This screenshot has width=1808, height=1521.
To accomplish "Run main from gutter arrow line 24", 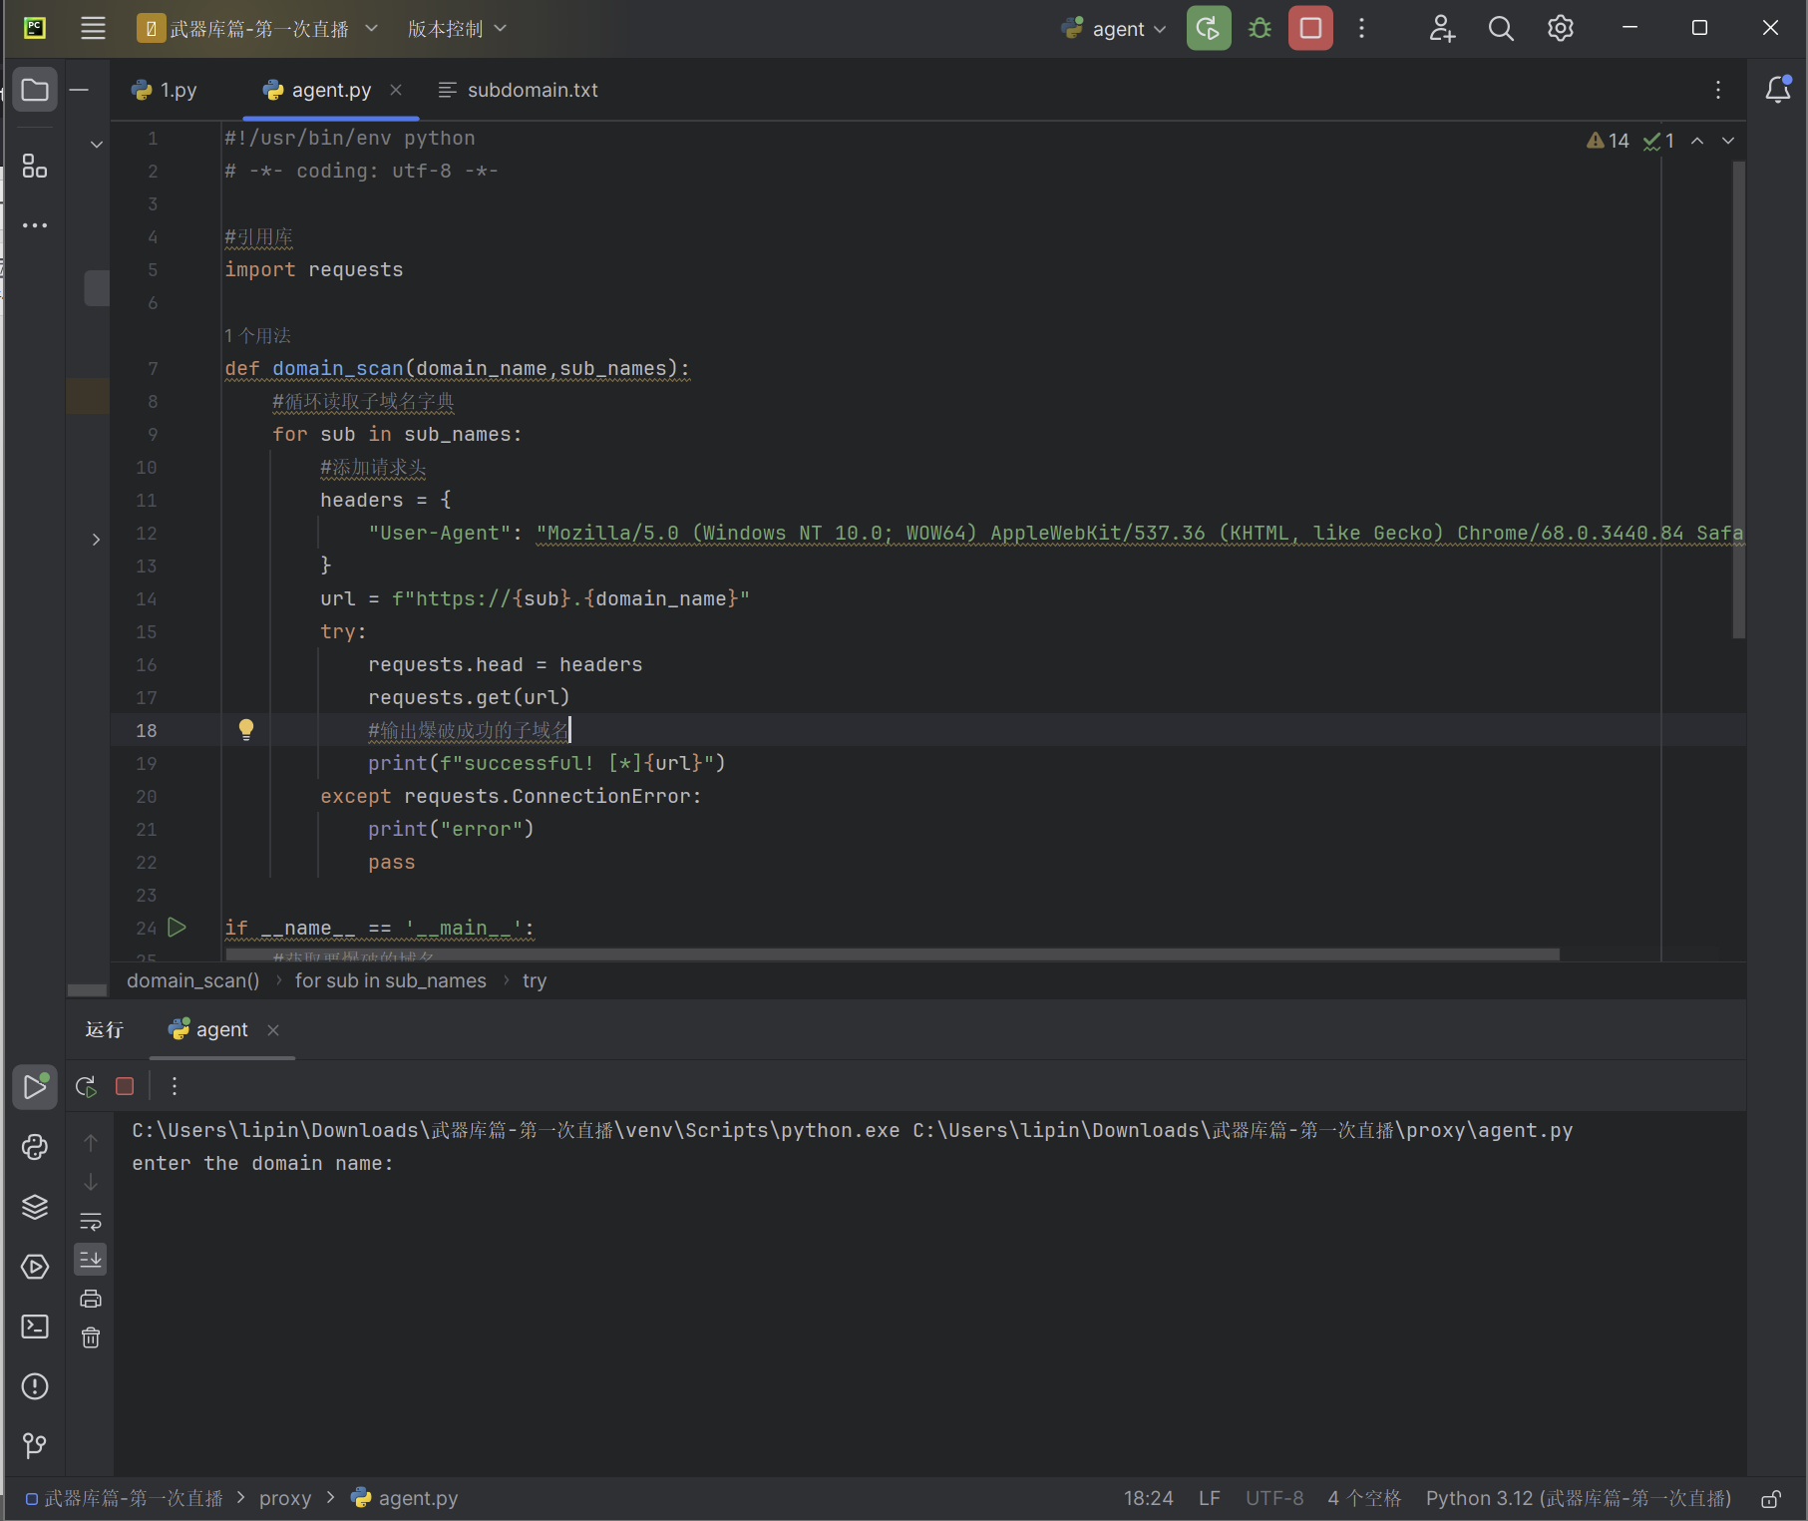I will [x=178, y=927].
